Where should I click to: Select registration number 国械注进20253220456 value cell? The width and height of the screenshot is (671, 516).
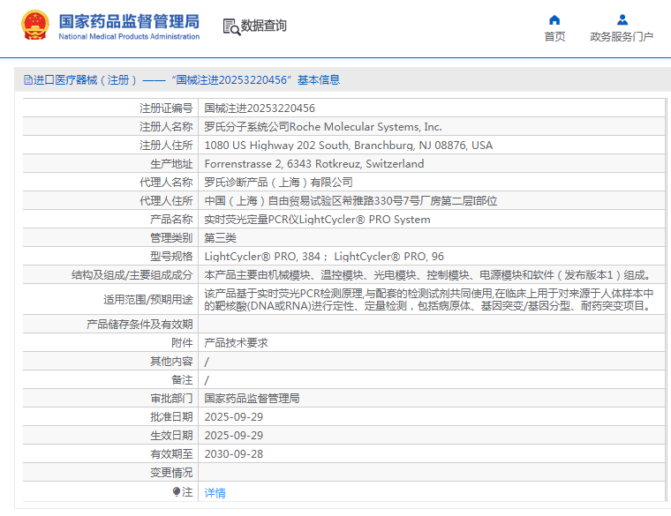260,108
